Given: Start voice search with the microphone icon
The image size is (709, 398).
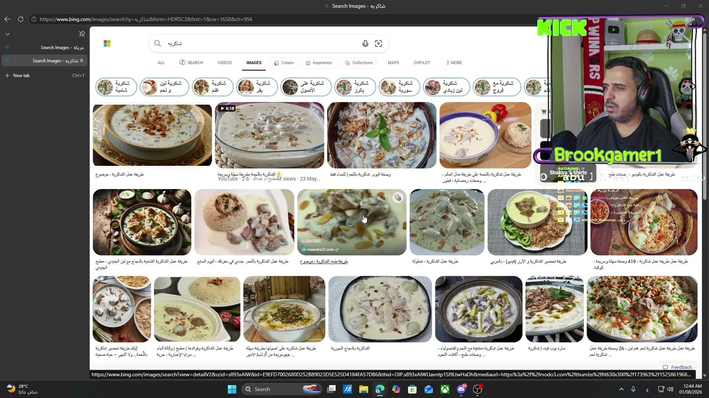Looking at the screenshot, I should click(365, 43).
